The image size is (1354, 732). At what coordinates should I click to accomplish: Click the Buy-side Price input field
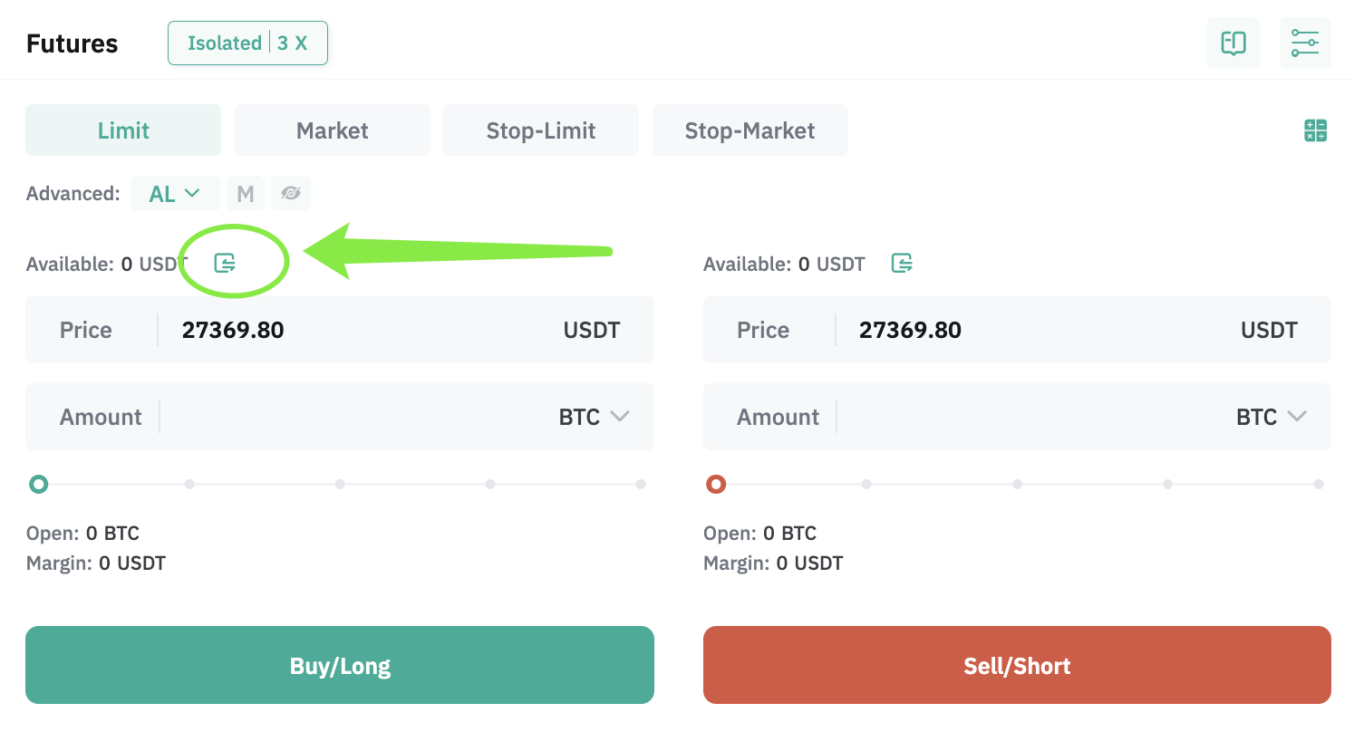point(340,330)
